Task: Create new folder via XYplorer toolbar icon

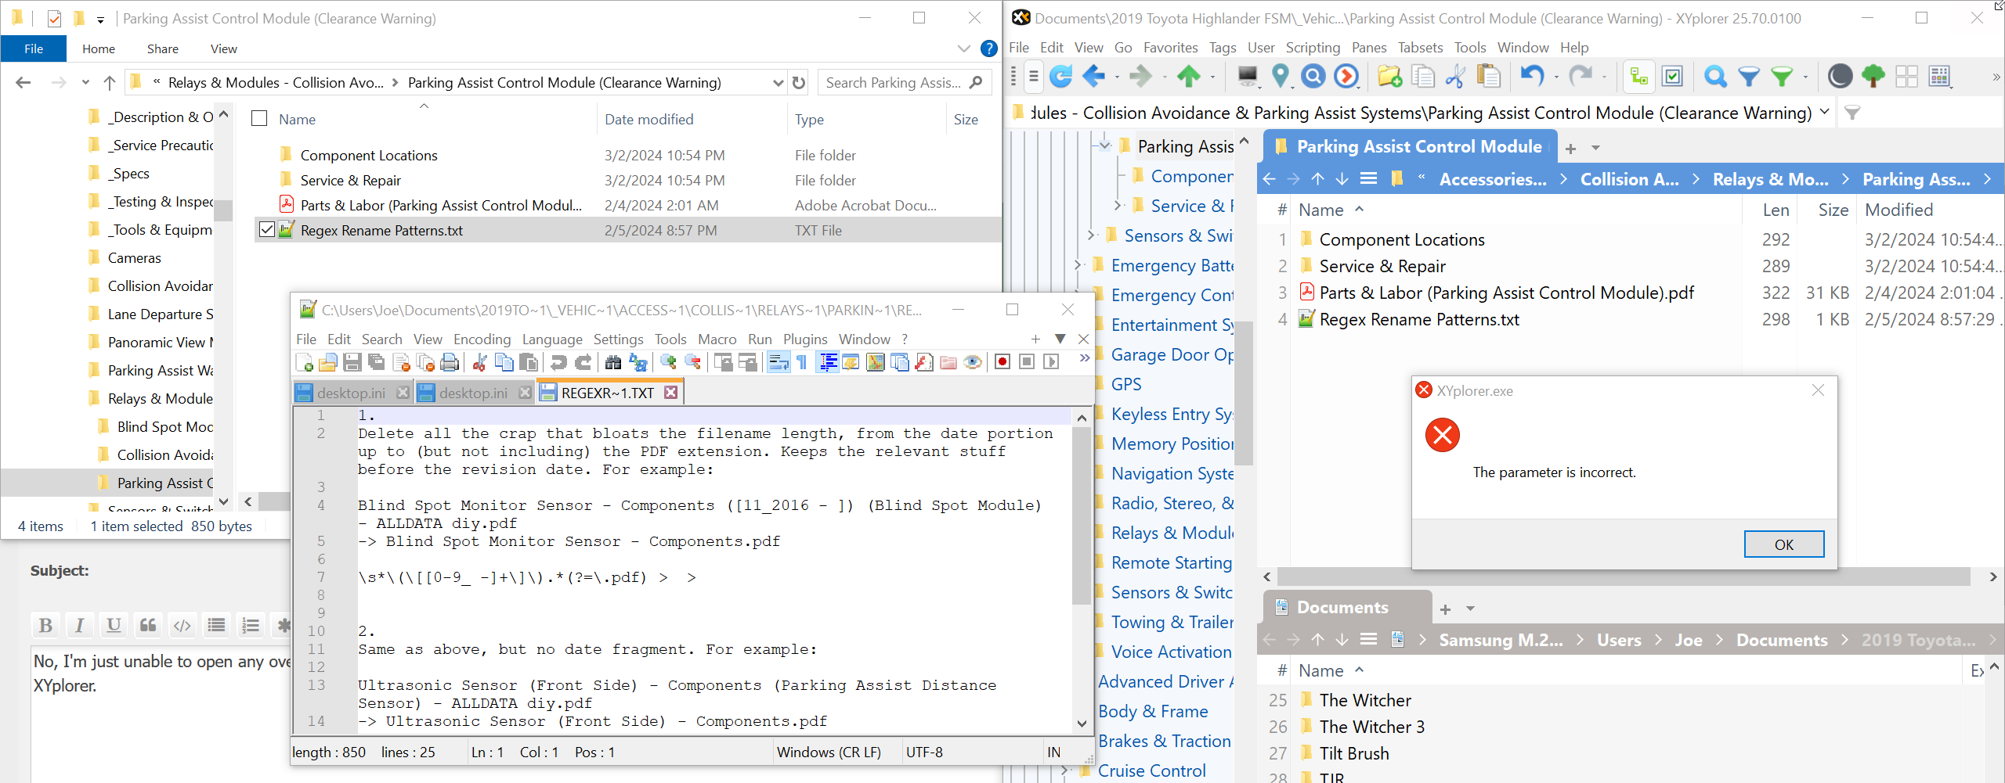Action: coord(1391,76)
